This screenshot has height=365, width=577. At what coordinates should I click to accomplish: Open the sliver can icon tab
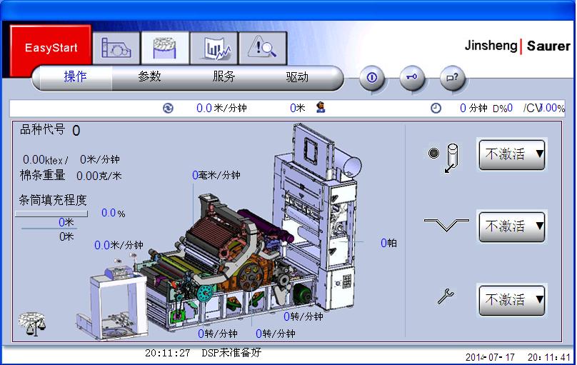165,49
